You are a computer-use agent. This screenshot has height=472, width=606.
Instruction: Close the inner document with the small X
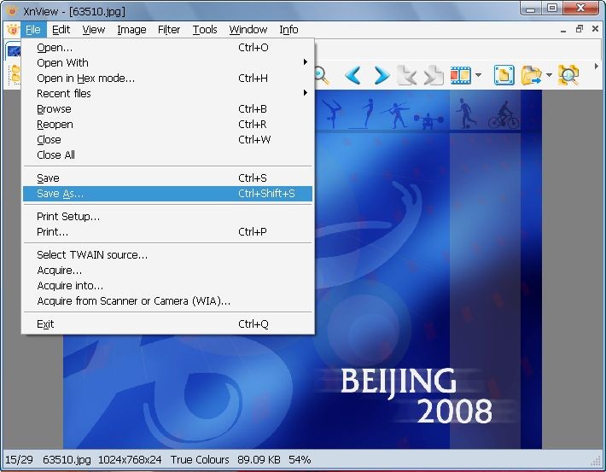click(x=595, y=29)
